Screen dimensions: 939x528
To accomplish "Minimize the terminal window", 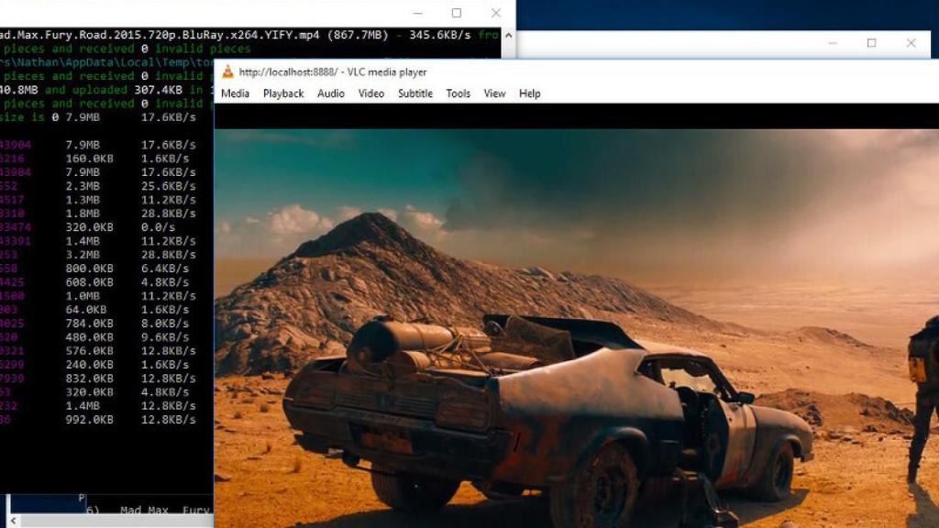I will point(417,13).
